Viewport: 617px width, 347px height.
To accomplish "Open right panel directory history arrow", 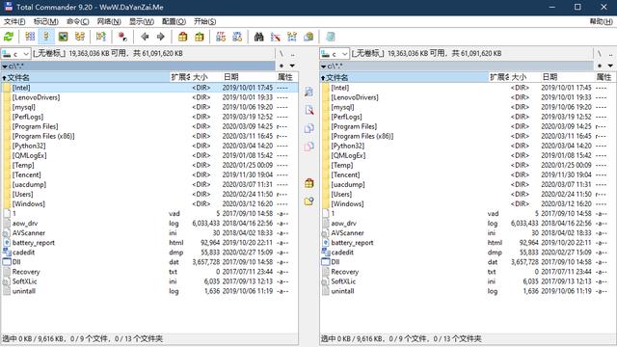I will coord(610,66).
